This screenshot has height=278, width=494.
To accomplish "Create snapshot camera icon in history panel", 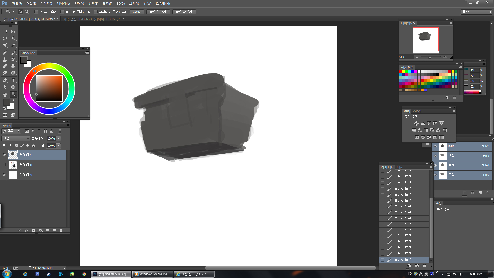I will [x=417, y=266].
